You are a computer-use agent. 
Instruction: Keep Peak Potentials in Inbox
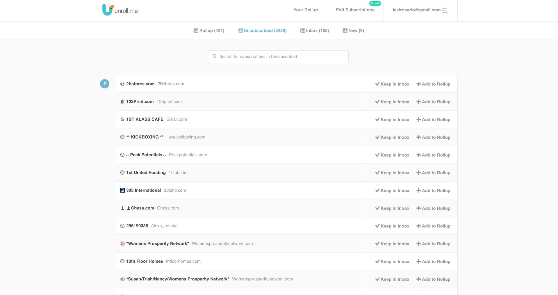[392, 155]
